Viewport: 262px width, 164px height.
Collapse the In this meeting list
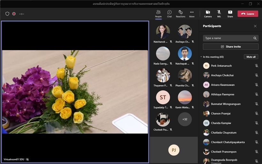click(201, 57)
